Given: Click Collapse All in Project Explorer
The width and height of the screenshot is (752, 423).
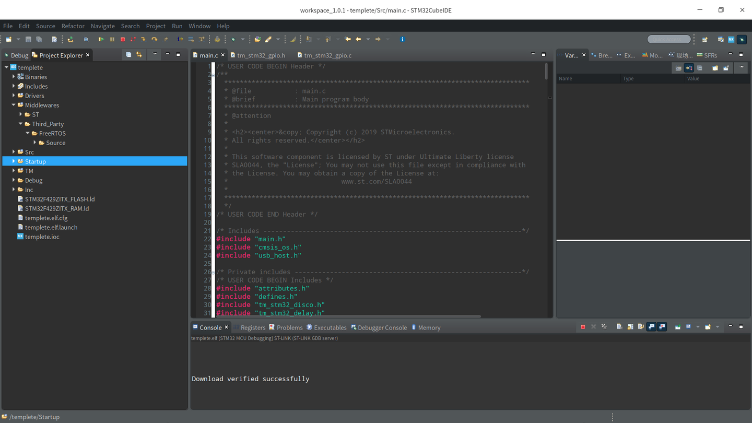Looking at the screenshot, I should pyautogui.click(x=128, y=54).
